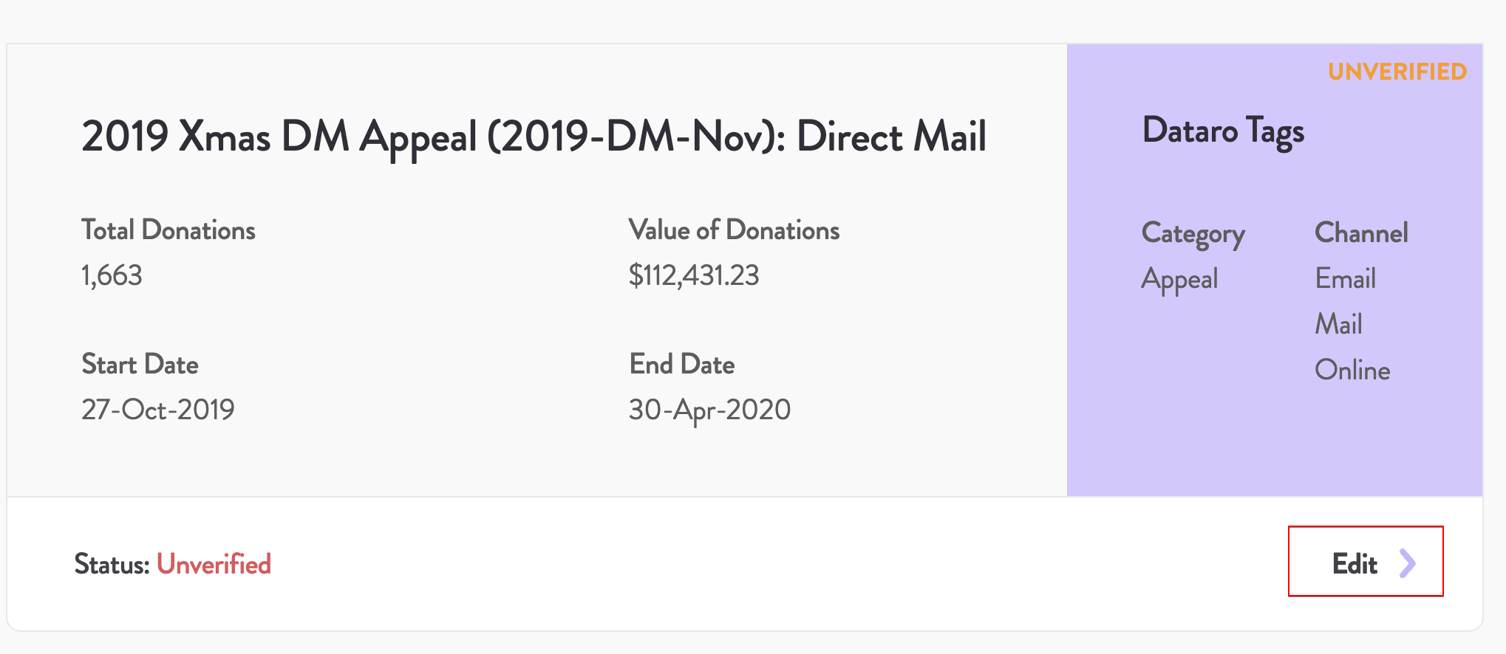Click the chevron arrow beside Edit

click(x=1408, y=563)
